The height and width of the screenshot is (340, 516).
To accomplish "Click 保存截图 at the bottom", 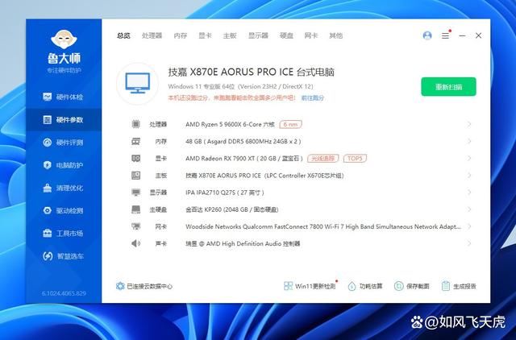I will pyautogui.click(x=413, y=286).
